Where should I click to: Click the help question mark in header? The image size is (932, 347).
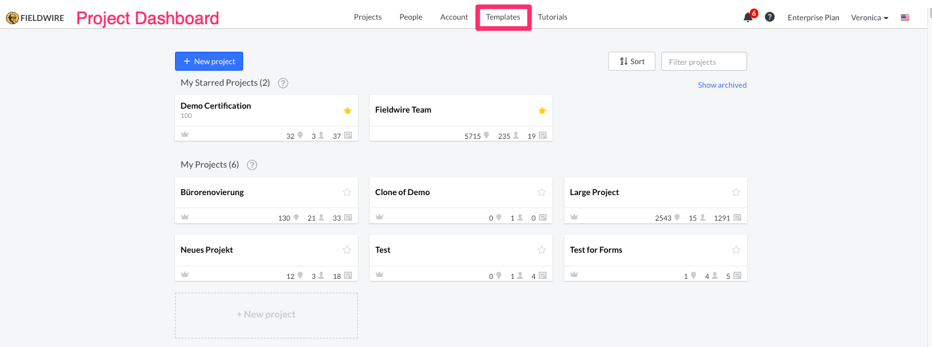point(770,17)
